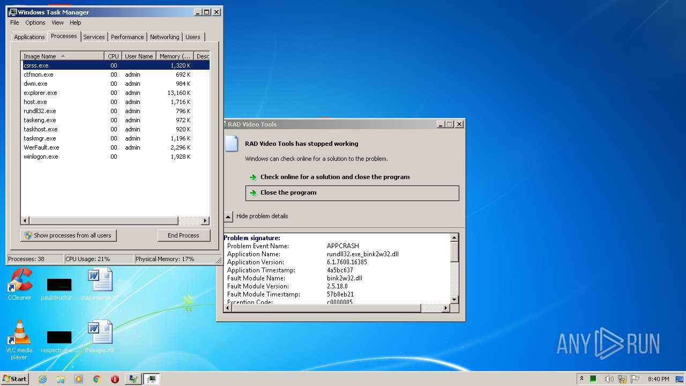Click Close the program option
Image resolution: width=686 pixels, height=386 pixels.
tap(352, 193)
